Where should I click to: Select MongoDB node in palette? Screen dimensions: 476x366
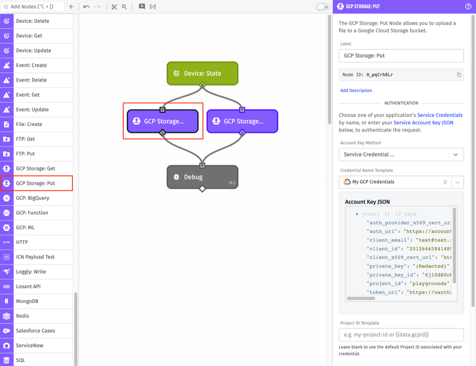(x=36, y=301)
